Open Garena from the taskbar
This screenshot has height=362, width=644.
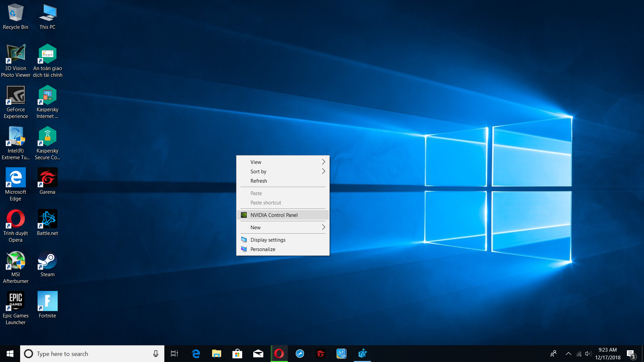tap(321, 354)
